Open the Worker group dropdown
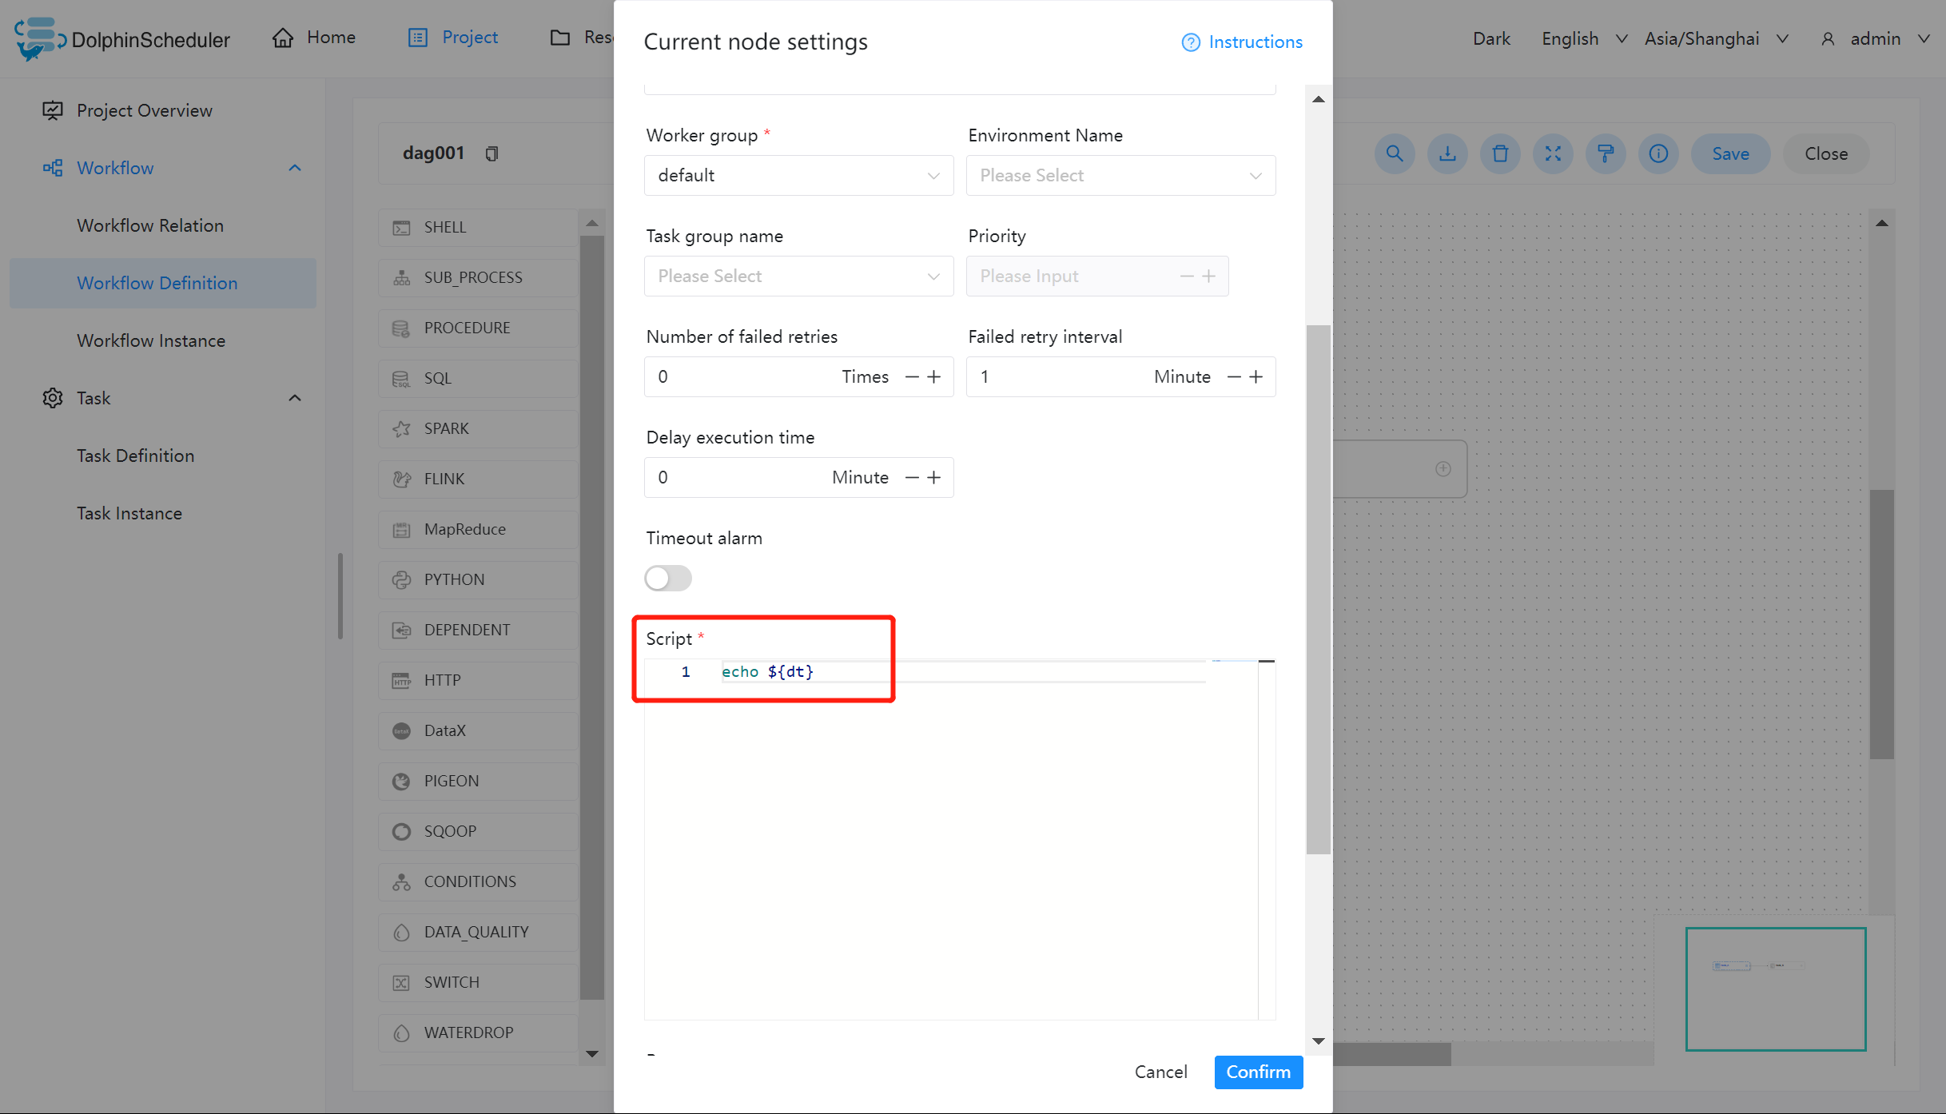 (x=798, y=175)
